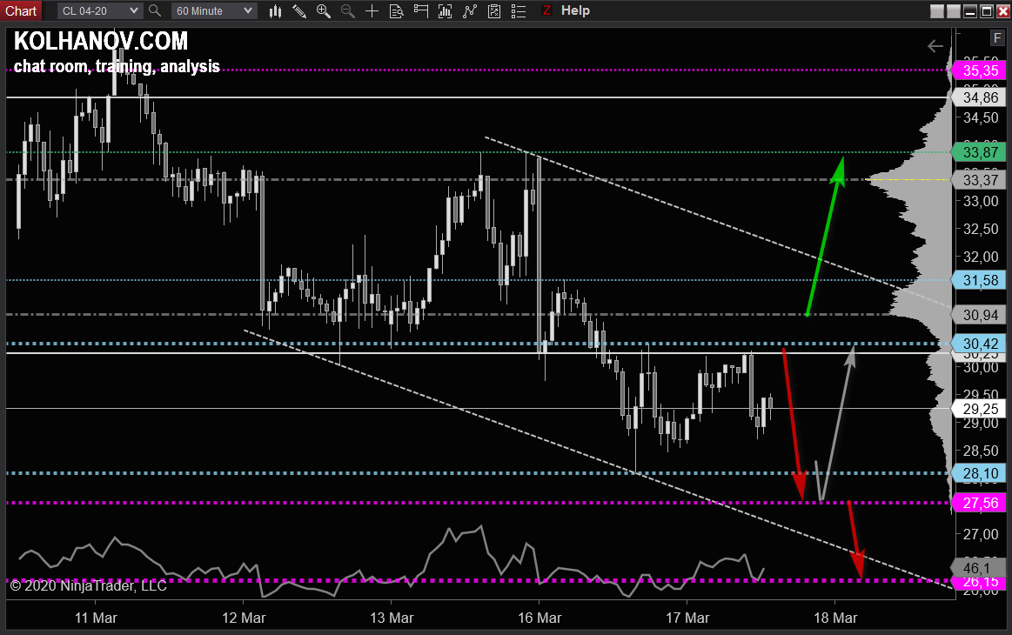The width and height of the screenshot is (1012, 635).
Task: Open the CL 04-20 instrument dropdown
Action: click(99, 11)
